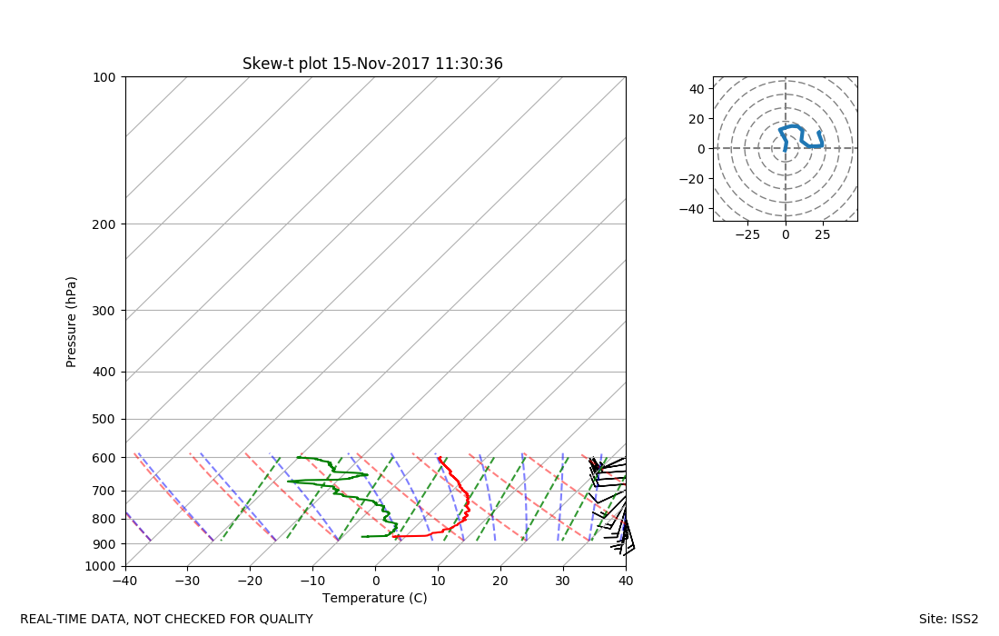Click the 20 tick on Temperature axis
The height and width of the screenshot is (636, 999).
(500, 581)
